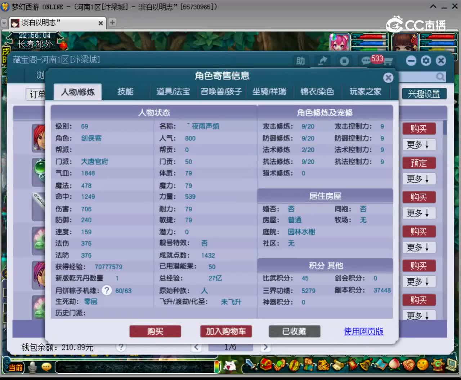
Task: Click the 剑侠客 character value
Action: click(x=91, y=138)
